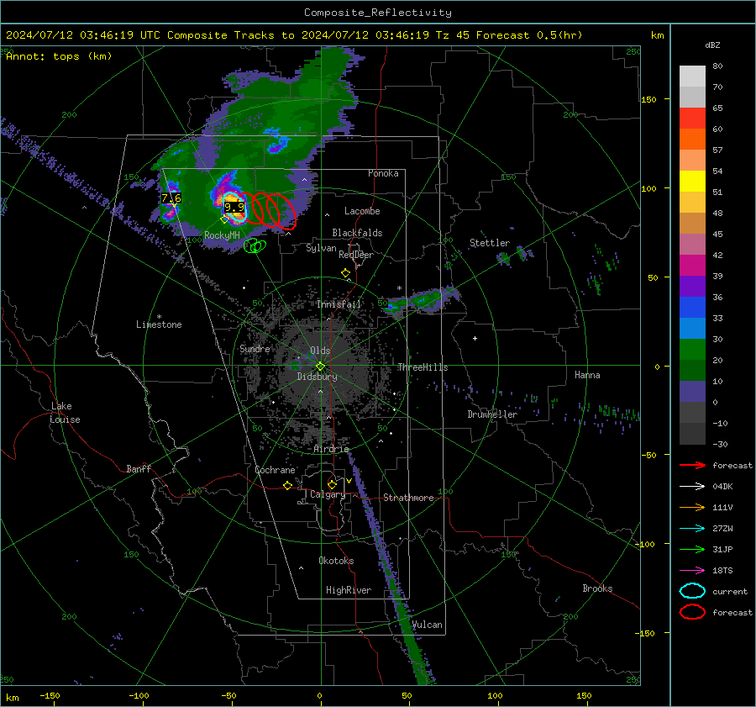This screenshot has width=756, height=707.
Task: Click the Airdrie label
Action: (331, 449)
